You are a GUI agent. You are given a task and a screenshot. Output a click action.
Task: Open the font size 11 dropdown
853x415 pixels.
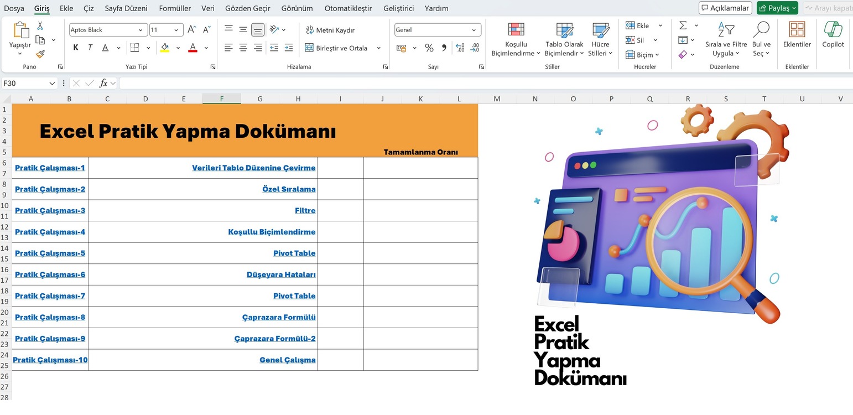coord(176,30)
